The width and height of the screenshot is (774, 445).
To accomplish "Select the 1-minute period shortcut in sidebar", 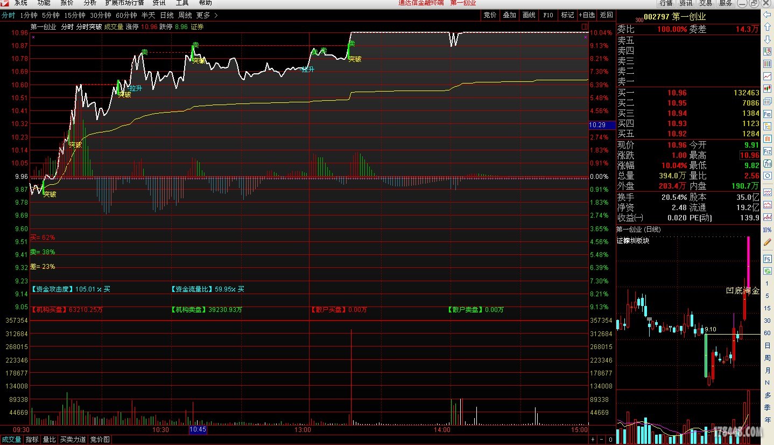I will tap(768, 283).
